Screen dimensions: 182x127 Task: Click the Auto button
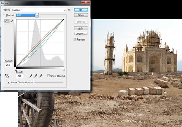pos(81,28)
